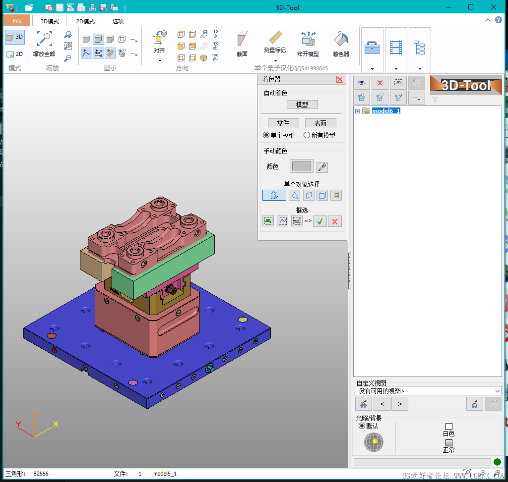Open the File menu
Screen dimensions: 508x482
(x=17, y=21)
